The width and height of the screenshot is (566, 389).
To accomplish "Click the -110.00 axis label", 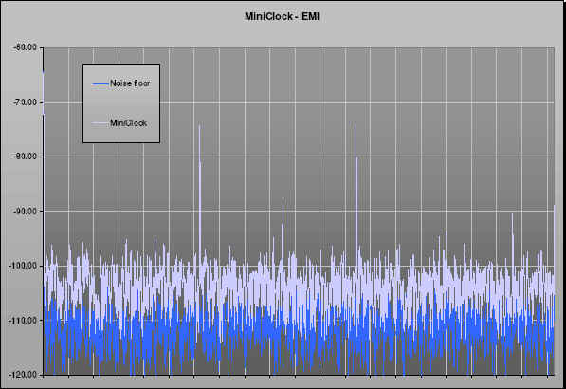I will (x=23, y=321).
